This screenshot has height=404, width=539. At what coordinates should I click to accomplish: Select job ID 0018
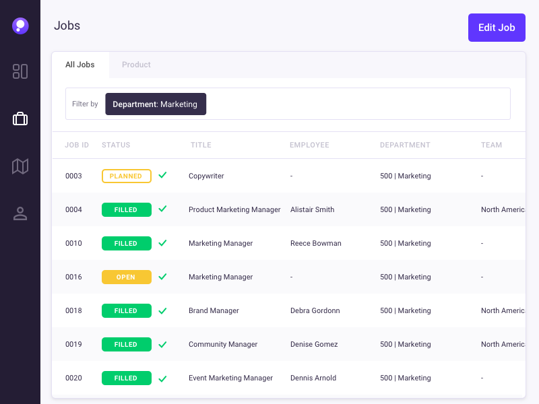73,310
